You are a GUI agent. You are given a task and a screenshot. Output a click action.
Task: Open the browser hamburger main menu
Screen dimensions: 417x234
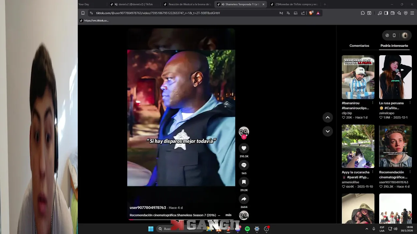click(x=412, y=13)
